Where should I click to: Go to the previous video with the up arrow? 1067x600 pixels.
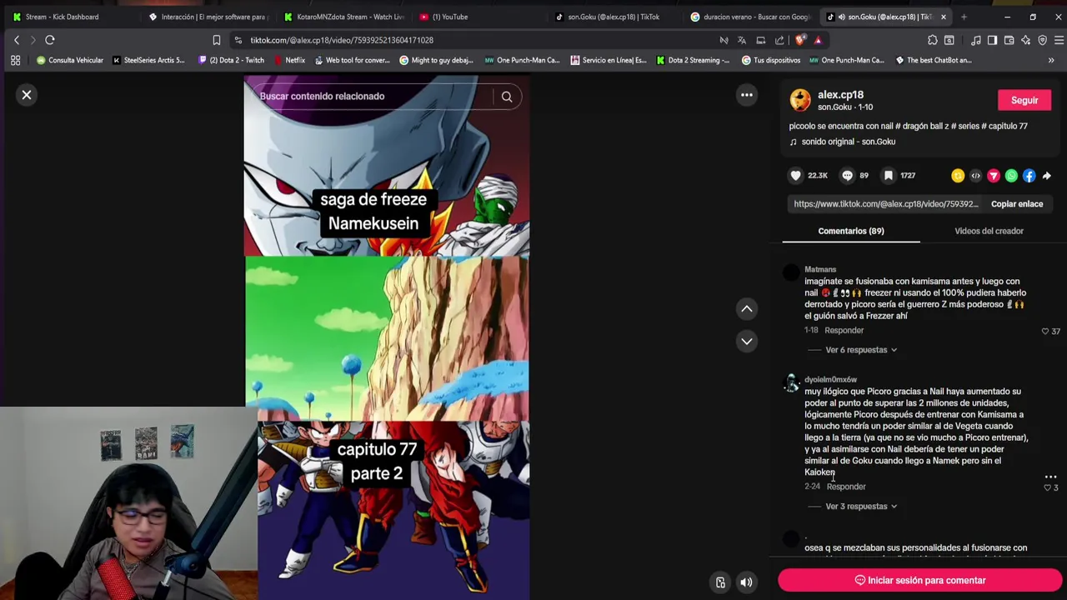[x=747, y=309]
